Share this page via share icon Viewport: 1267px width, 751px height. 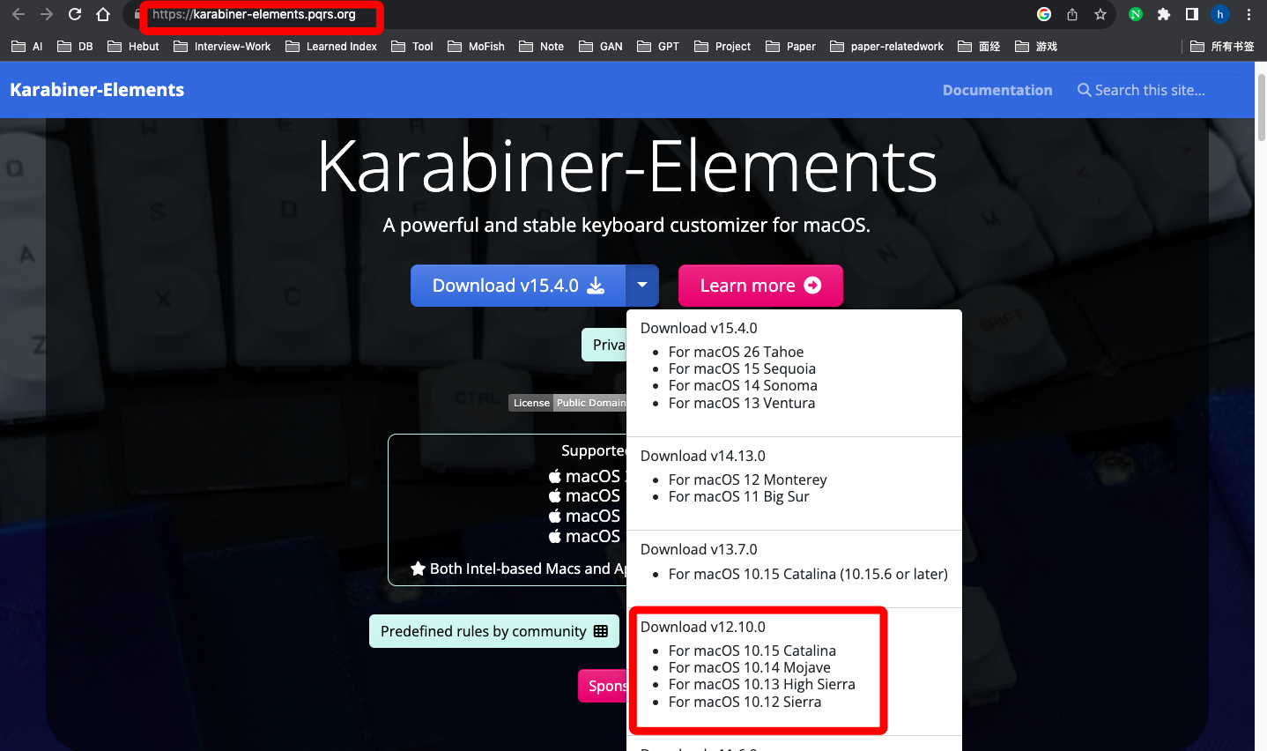(1072, 14)
